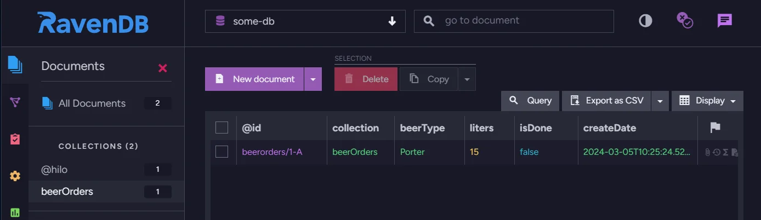
Task: Click the magnifier icon in go to document
Action: 429,21
